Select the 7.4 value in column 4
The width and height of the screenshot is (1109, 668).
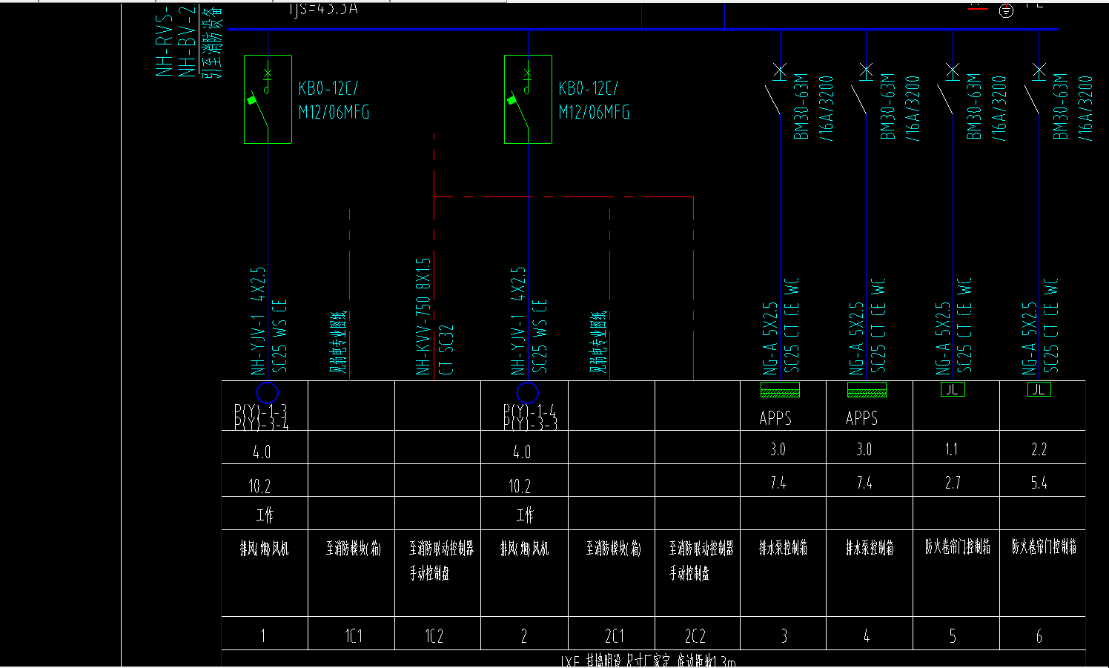click(x=864, y=483)
